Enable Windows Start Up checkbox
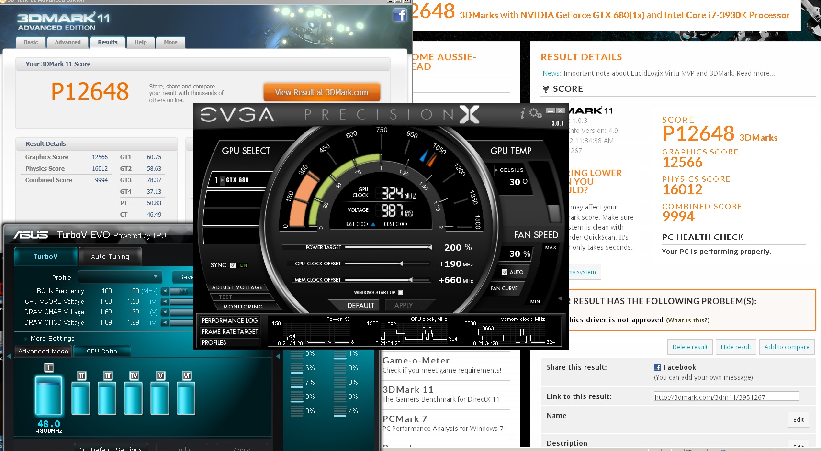Viewport: 821px width, 451px height. point(401,292)
